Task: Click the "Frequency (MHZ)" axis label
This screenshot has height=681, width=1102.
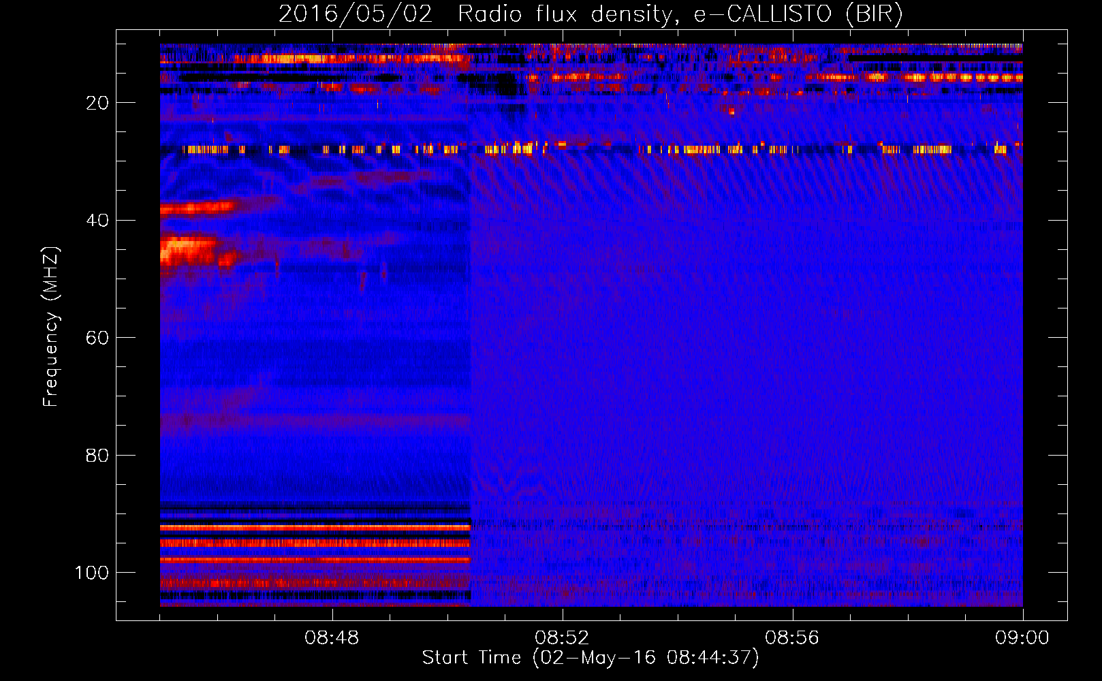Action: point(51,326)
